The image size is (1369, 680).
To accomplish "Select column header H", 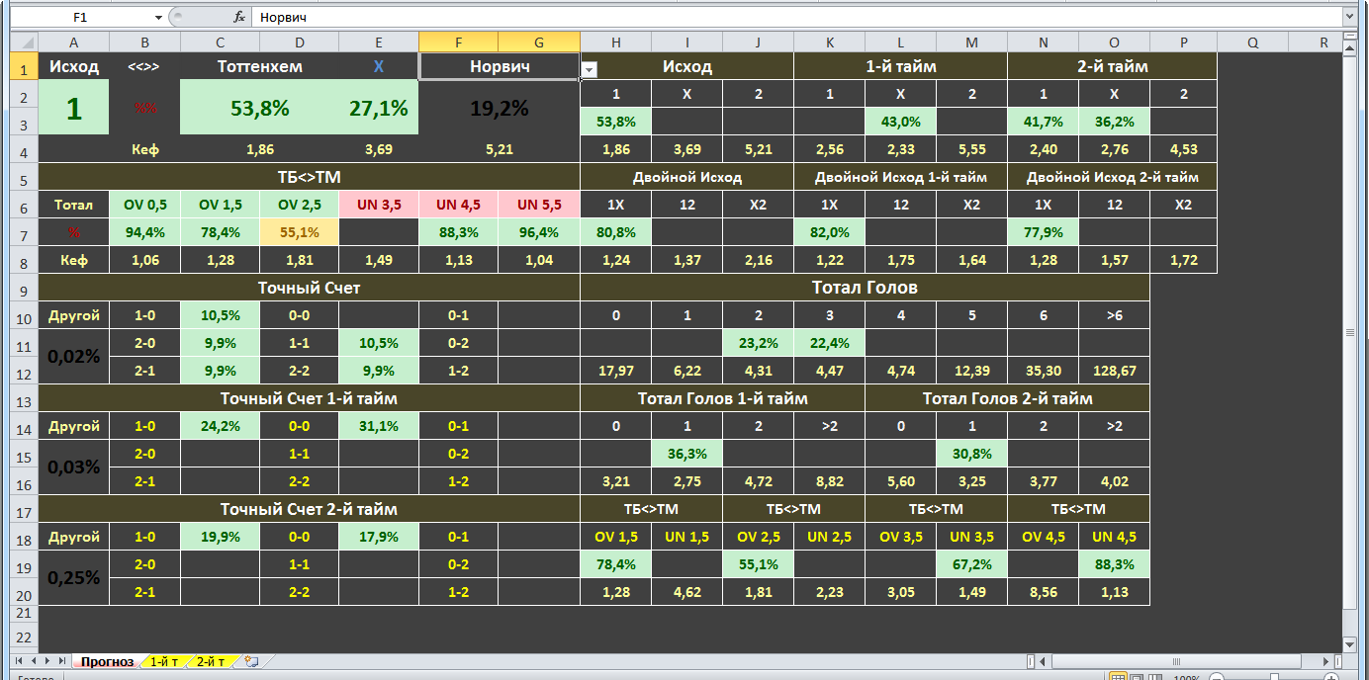I will coord(616,42).
